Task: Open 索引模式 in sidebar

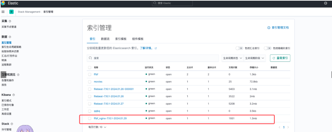Action: coord(7,101)
